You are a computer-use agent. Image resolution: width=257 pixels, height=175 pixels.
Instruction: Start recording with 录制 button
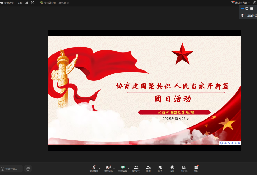(x=172, y=168)
